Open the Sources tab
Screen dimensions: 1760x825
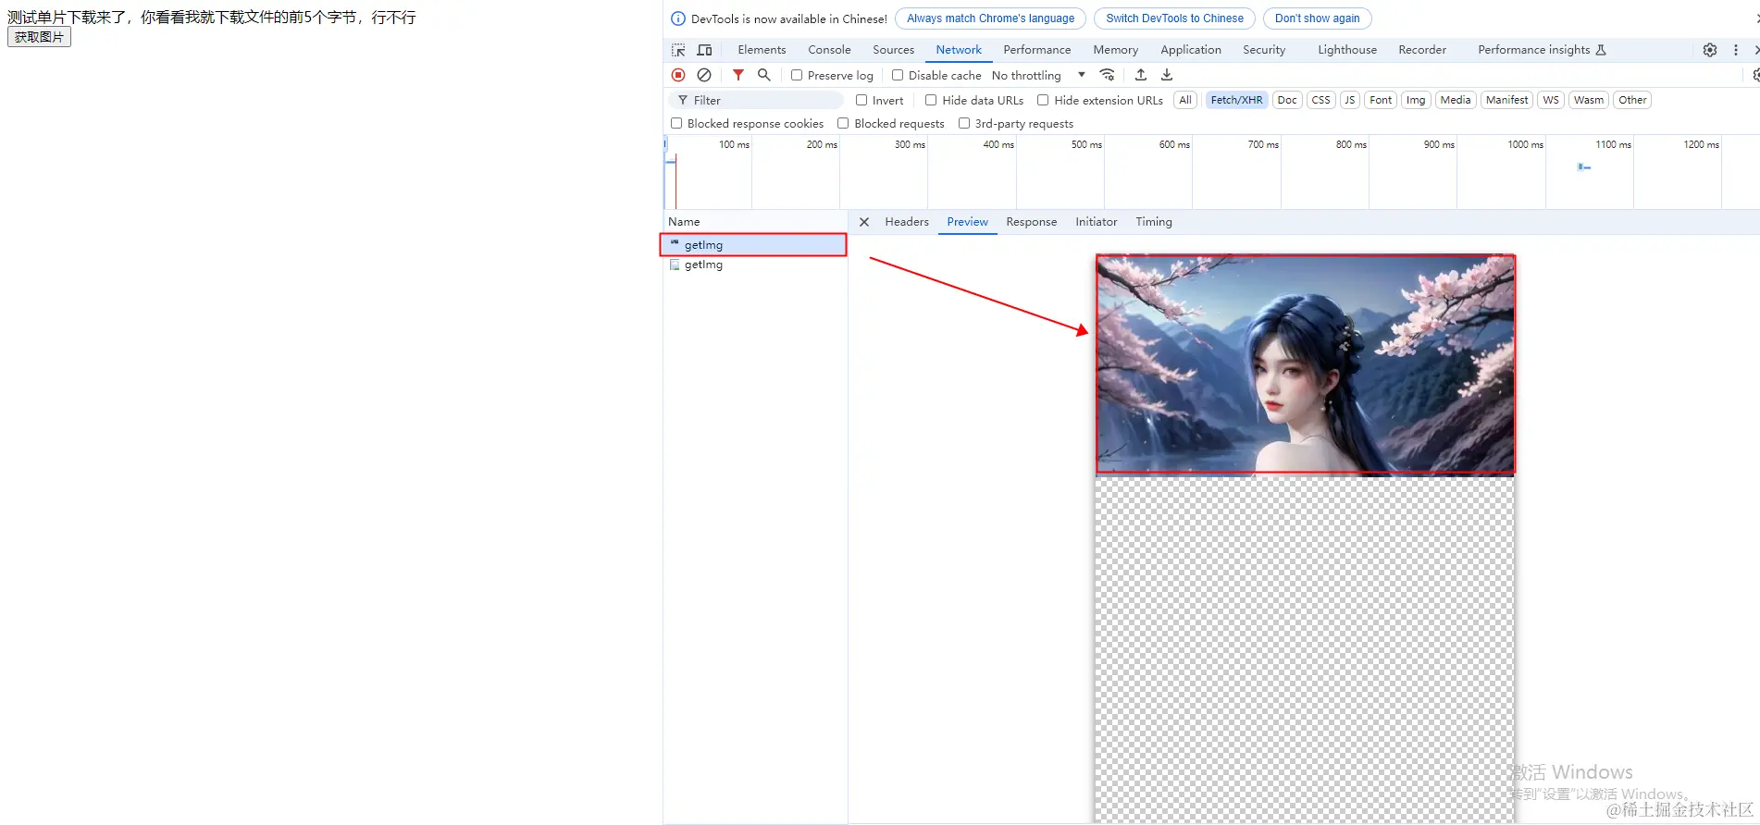pyautogui.click(x=893, y=50)
